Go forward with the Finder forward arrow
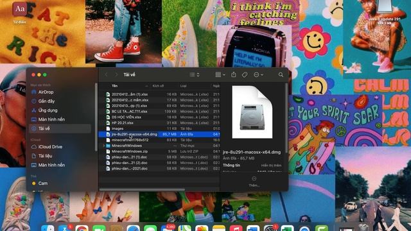 116,75
